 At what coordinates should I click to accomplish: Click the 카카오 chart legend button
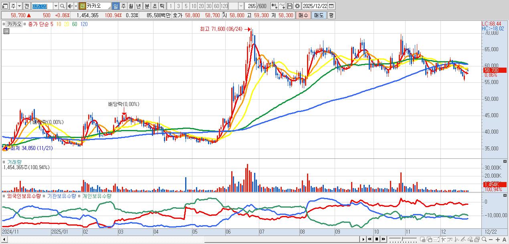[x=14, y=24]
